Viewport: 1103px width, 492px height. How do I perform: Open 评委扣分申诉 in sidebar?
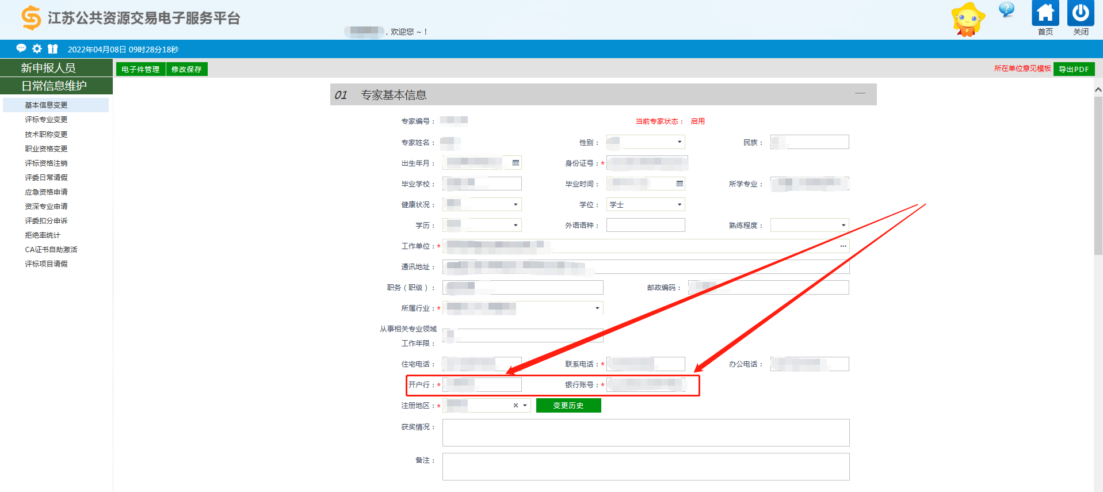(46, 220)
